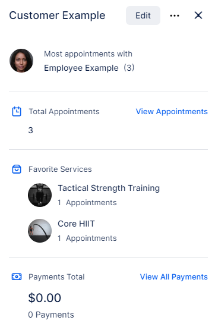The image size is (215, 336).
Task: Click the 0 Payments count text
Action: point(51,315)
